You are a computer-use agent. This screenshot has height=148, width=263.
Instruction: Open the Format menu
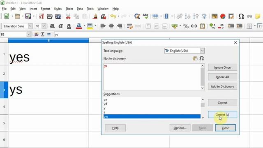46,9
